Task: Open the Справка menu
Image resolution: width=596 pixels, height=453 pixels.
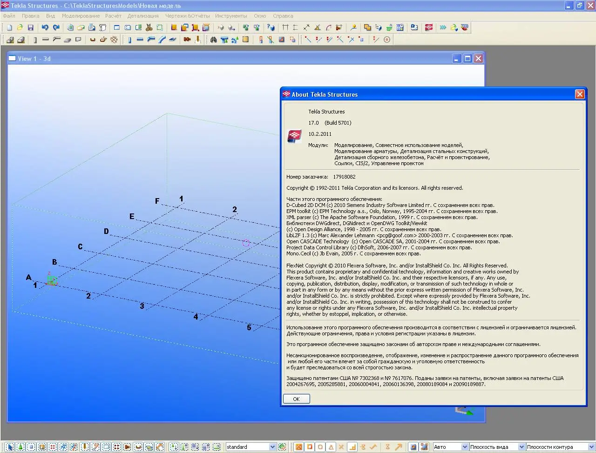Action: (283, 16)
